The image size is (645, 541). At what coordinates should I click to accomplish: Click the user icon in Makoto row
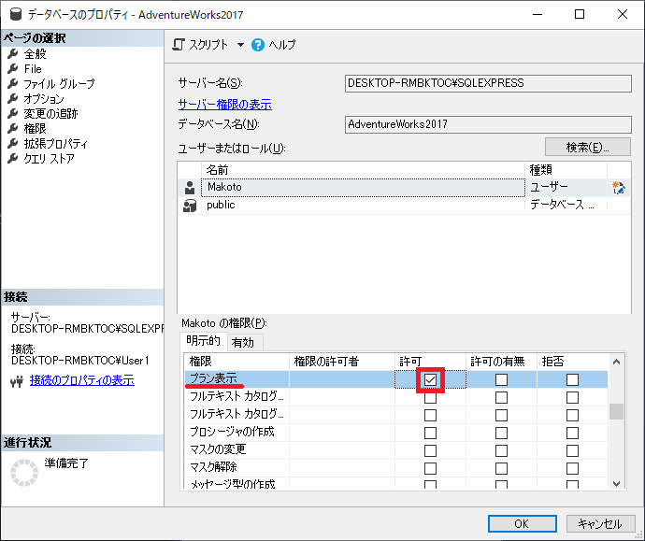point(190,188)
